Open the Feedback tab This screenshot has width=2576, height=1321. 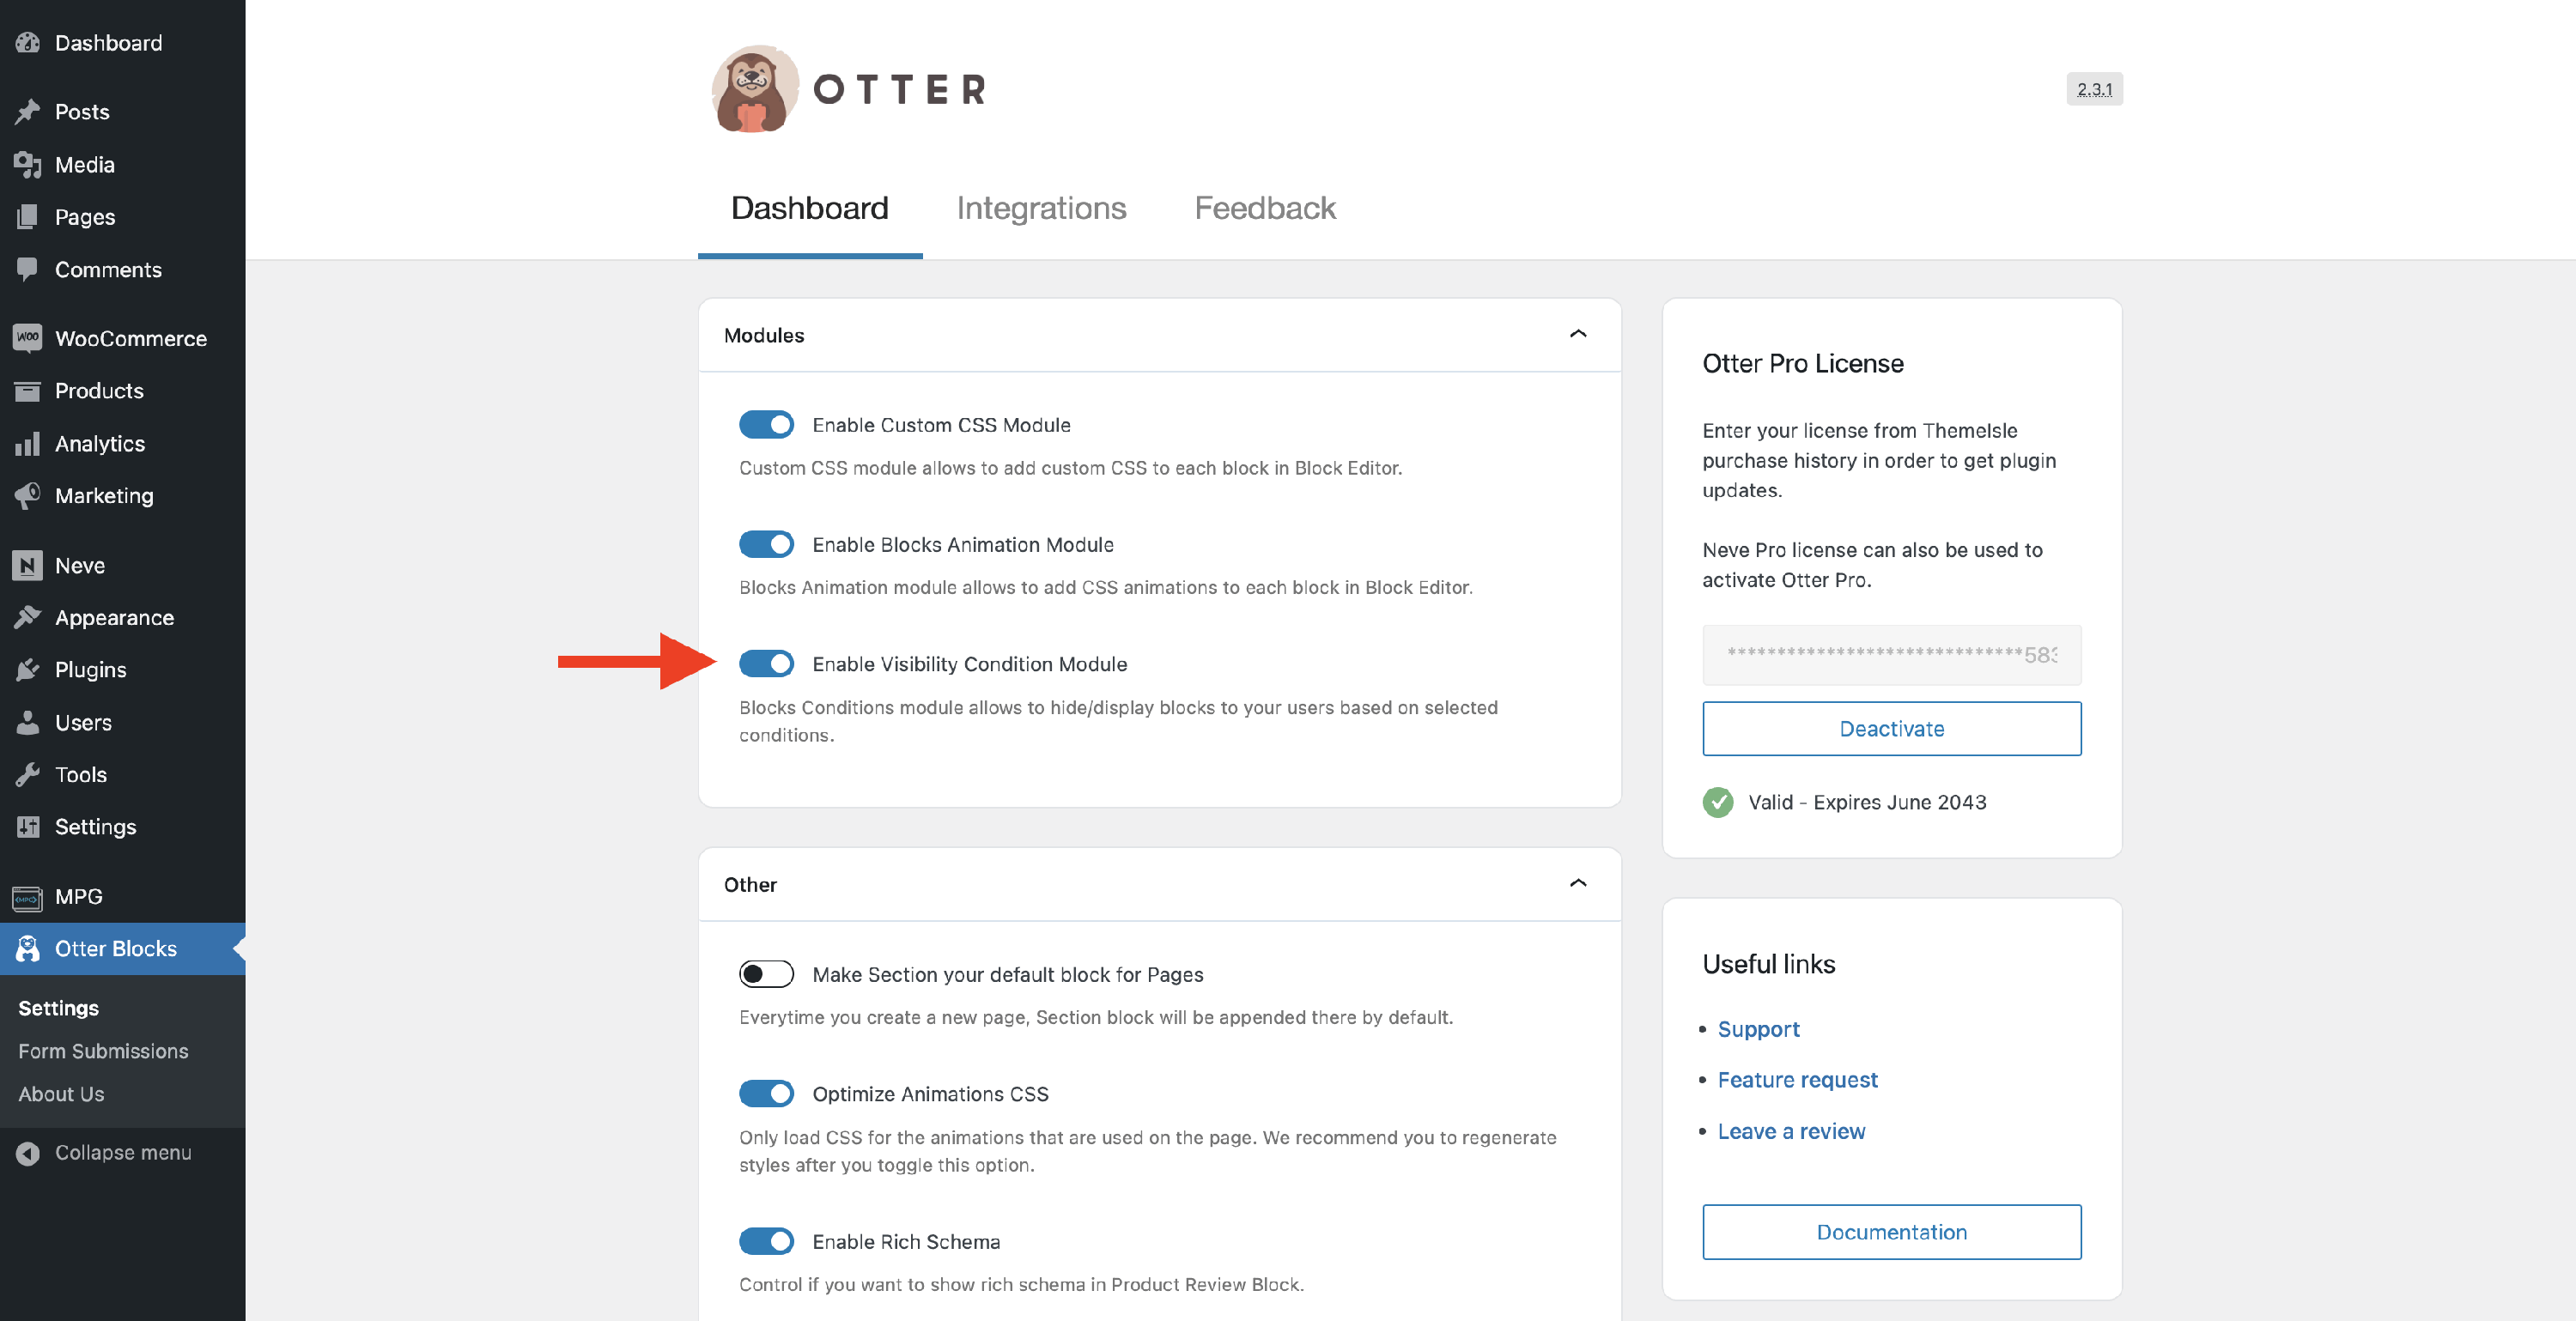pos(1264,208)
